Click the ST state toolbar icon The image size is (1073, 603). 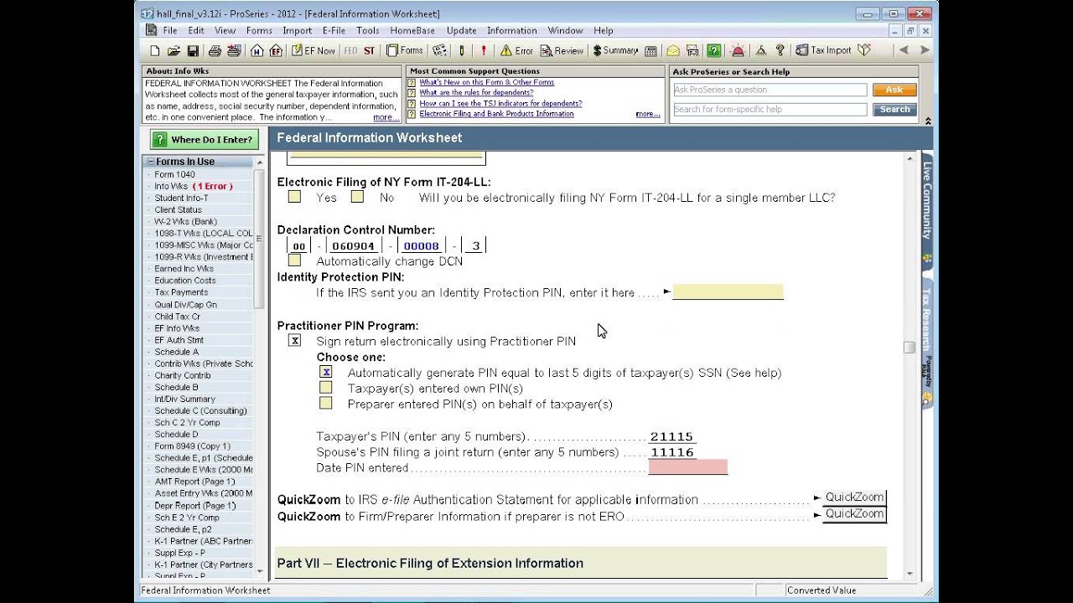point(369,50)
